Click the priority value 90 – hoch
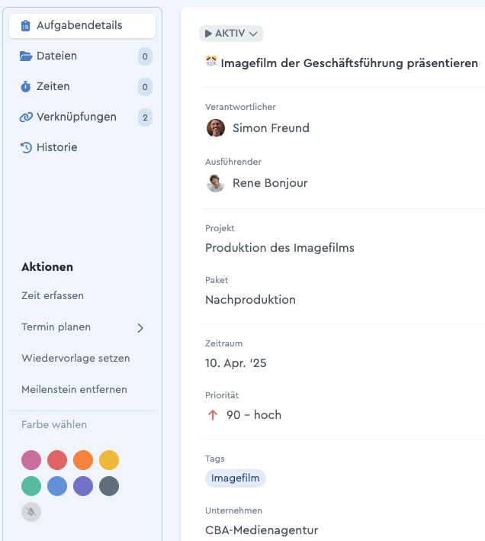This screenshot has width=485, height=541. click(x=254, y=415)
